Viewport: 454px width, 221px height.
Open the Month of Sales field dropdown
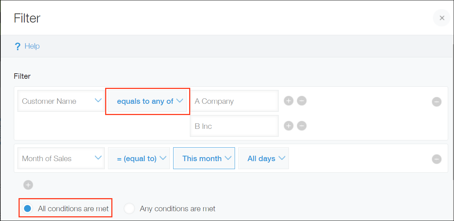[61, 158]
